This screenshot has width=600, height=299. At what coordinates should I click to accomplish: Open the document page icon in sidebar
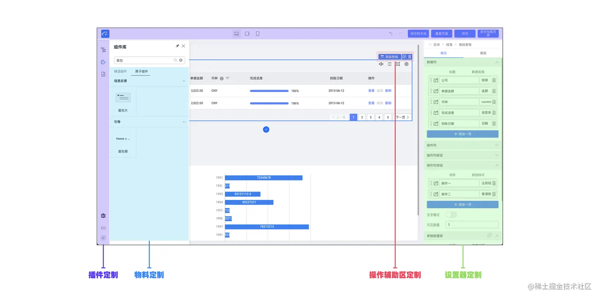103,74
